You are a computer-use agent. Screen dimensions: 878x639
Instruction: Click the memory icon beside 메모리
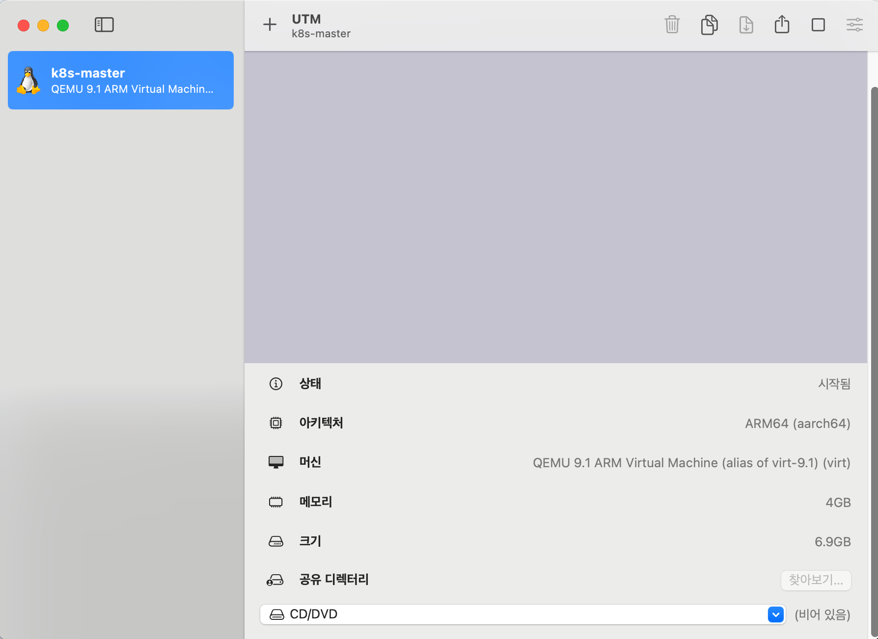[276, 502]
